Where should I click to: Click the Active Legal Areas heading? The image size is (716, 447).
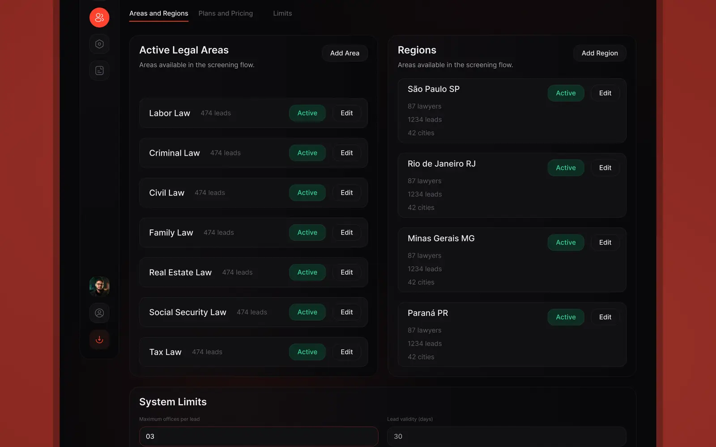(x=184, y=50)
